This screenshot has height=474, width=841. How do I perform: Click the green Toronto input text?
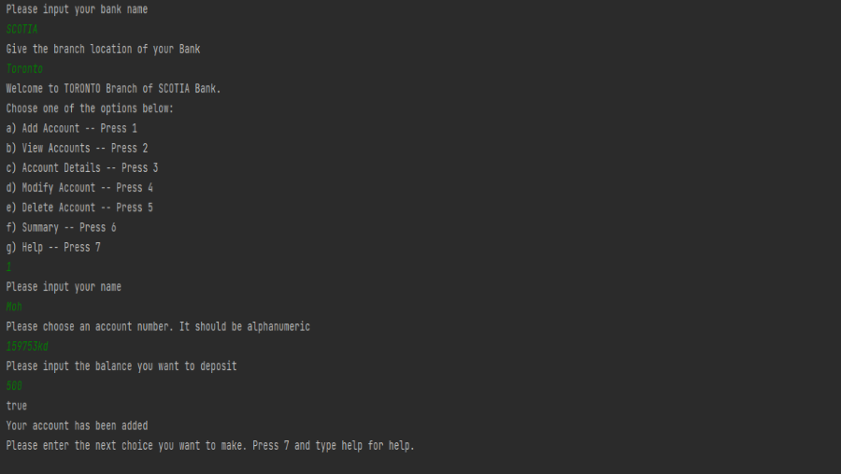[x=24, y=69]
